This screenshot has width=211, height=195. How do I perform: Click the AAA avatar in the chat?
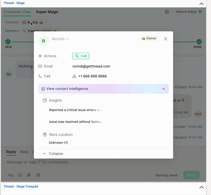(x=198, y=114)
